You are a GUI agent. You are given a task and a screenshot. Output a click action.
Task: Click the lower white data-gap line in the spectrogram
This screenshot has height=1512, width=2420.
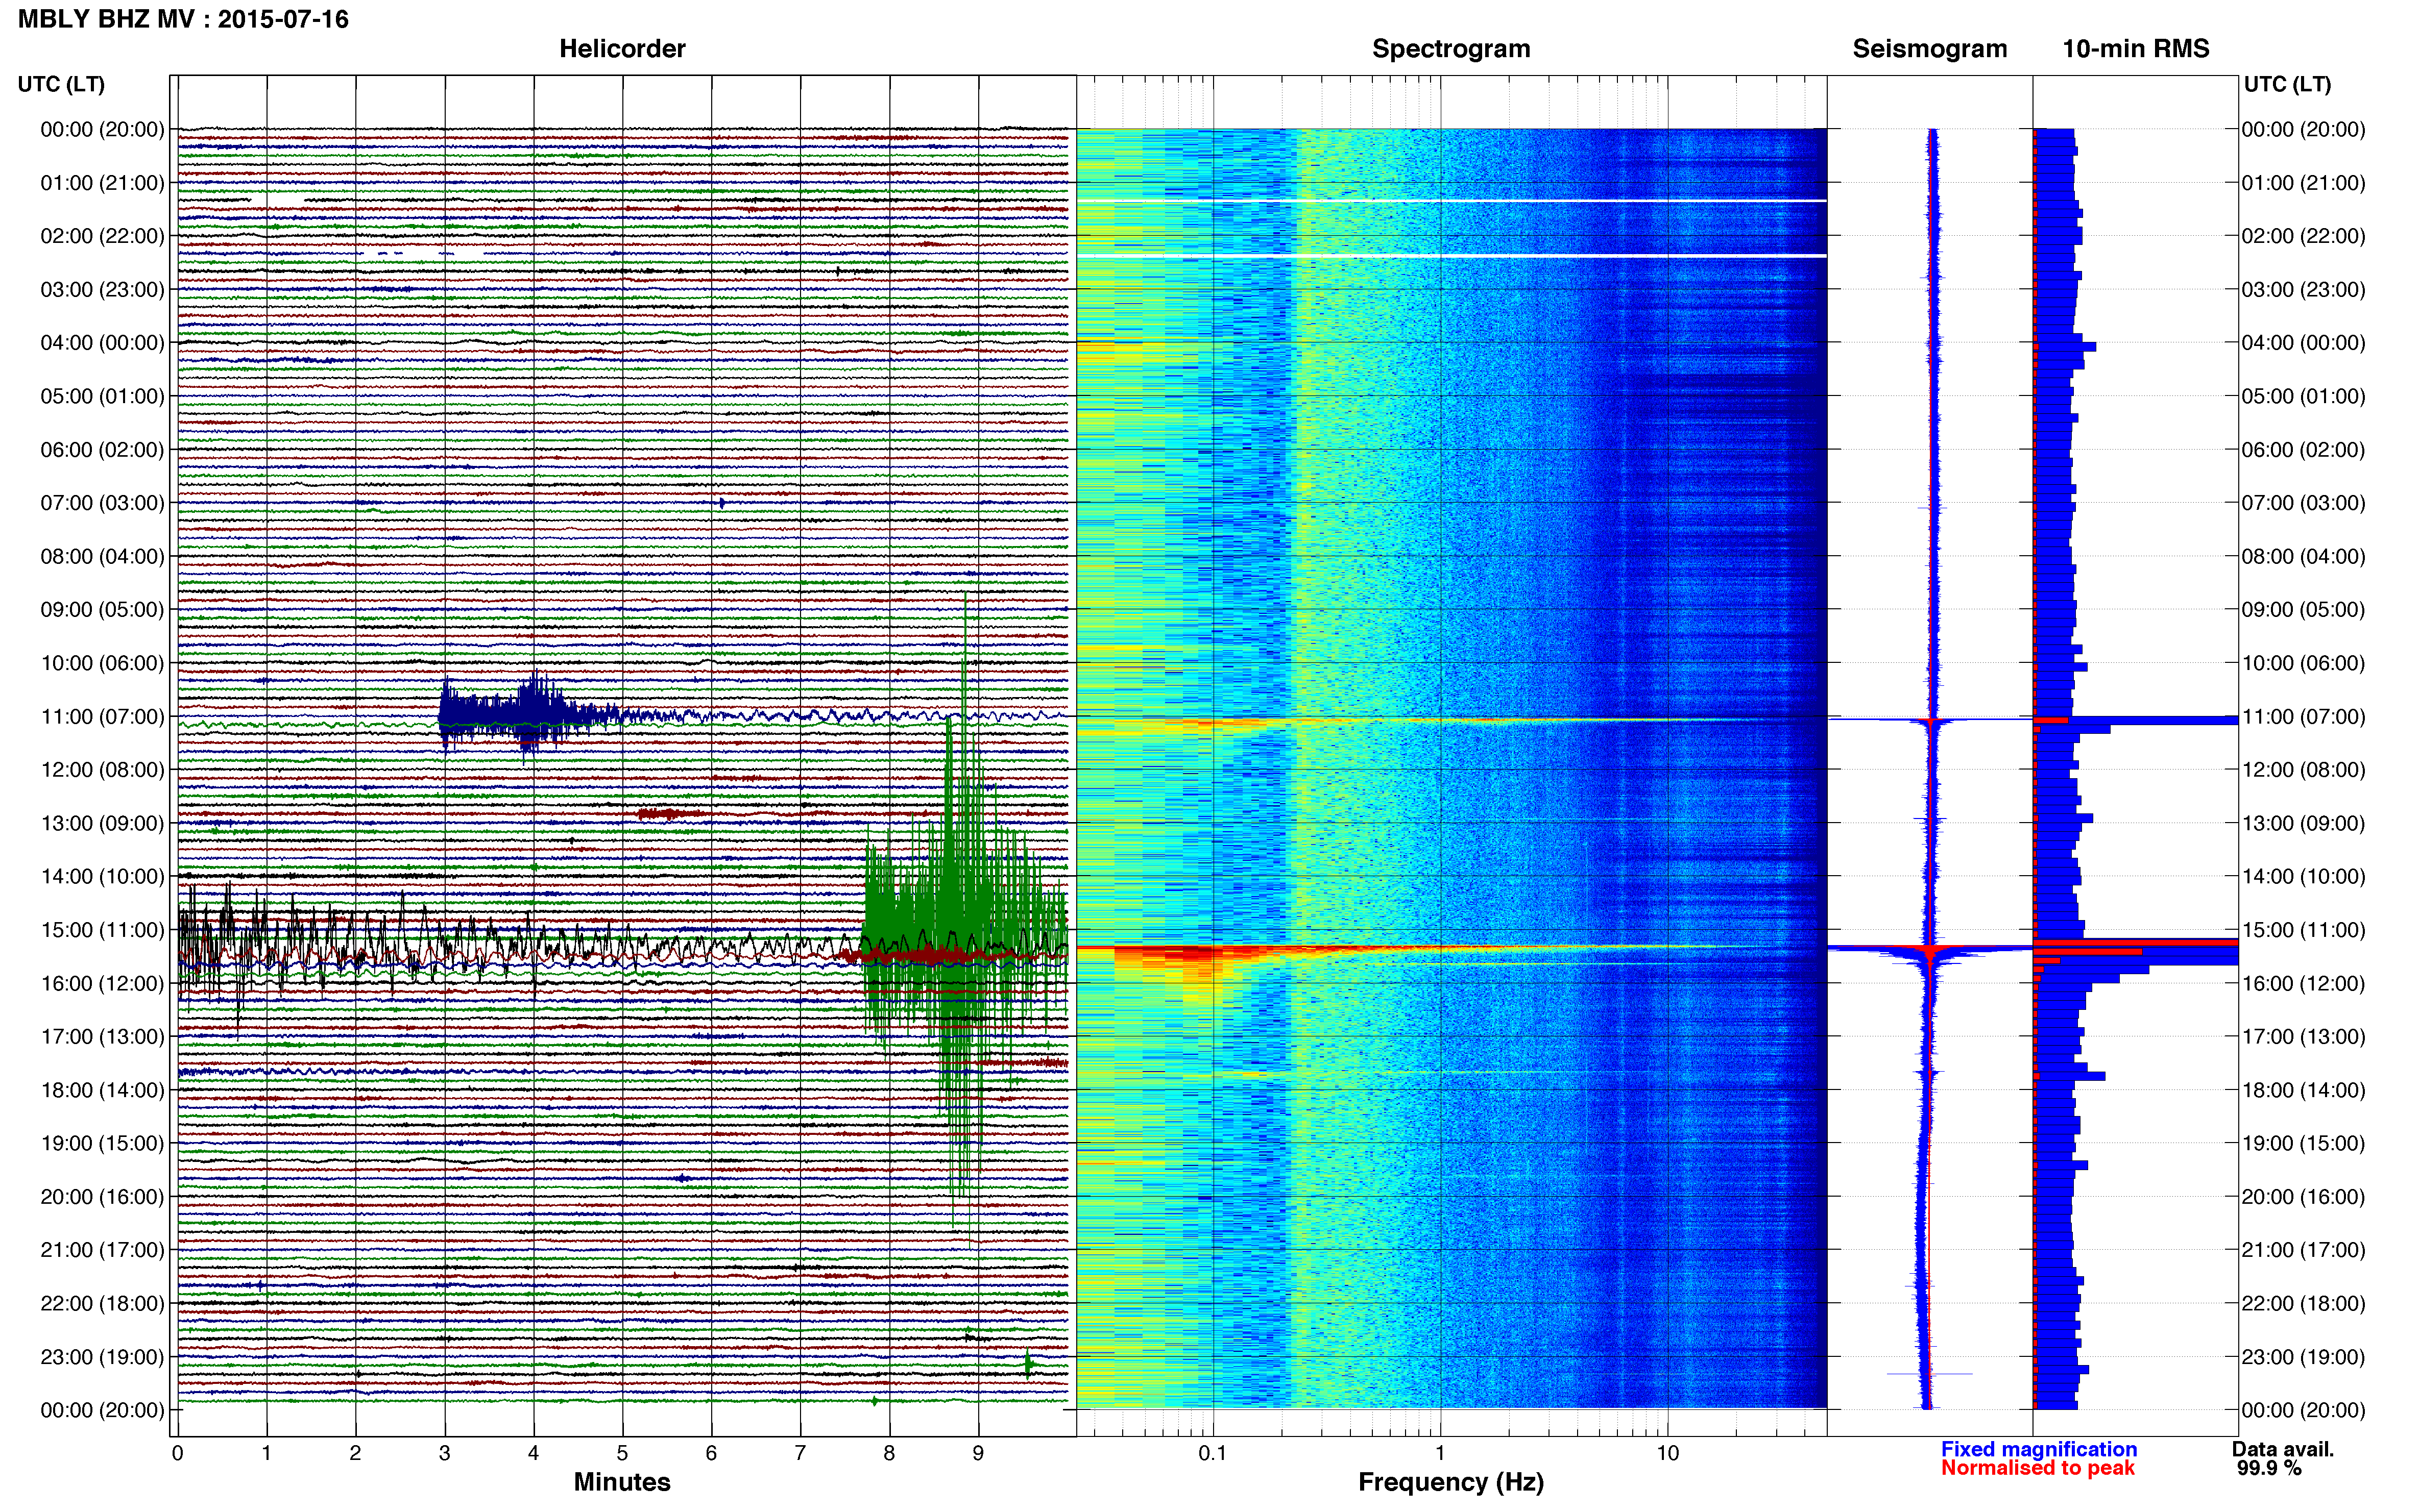tap(1450, 256)
